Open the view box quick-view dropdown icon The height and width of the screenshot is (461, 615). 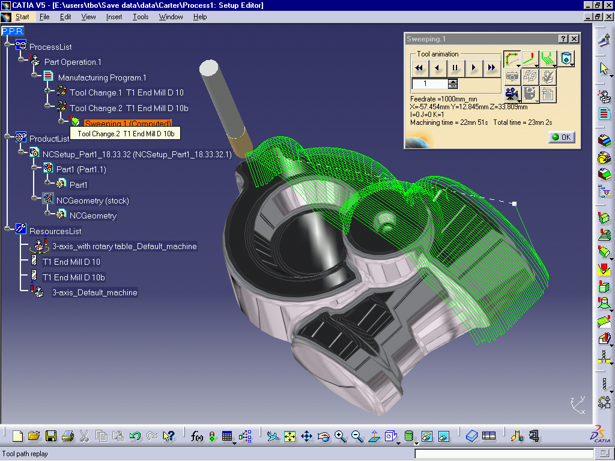pos(391,436)
